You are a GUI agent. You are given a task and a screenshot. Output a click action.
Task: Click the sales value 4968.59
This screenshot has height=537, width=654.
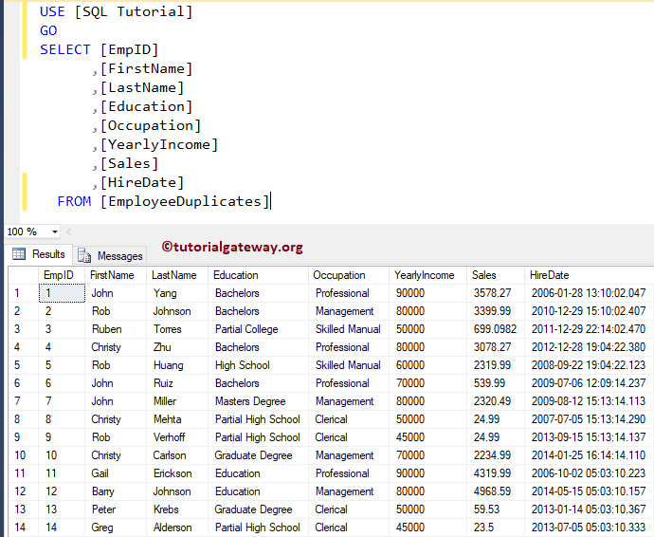(496, 491)
